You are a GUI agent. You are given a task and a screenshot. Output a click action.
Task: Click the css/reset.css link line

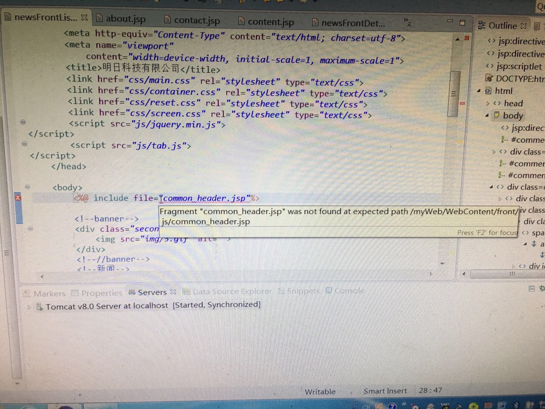coord(218,103)
